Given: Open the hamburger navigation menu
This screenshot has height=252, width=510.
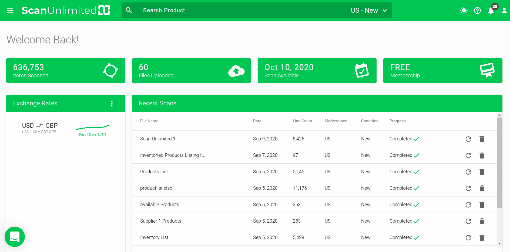Looking at the screenshot, I should pyautogui.click(x=10, y=11).
